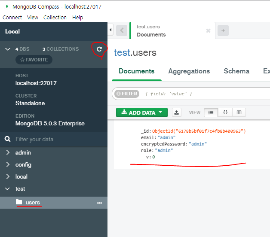Screen dimensions: 270x237
Task: Click the filter info icon
Action: (118, 94)
